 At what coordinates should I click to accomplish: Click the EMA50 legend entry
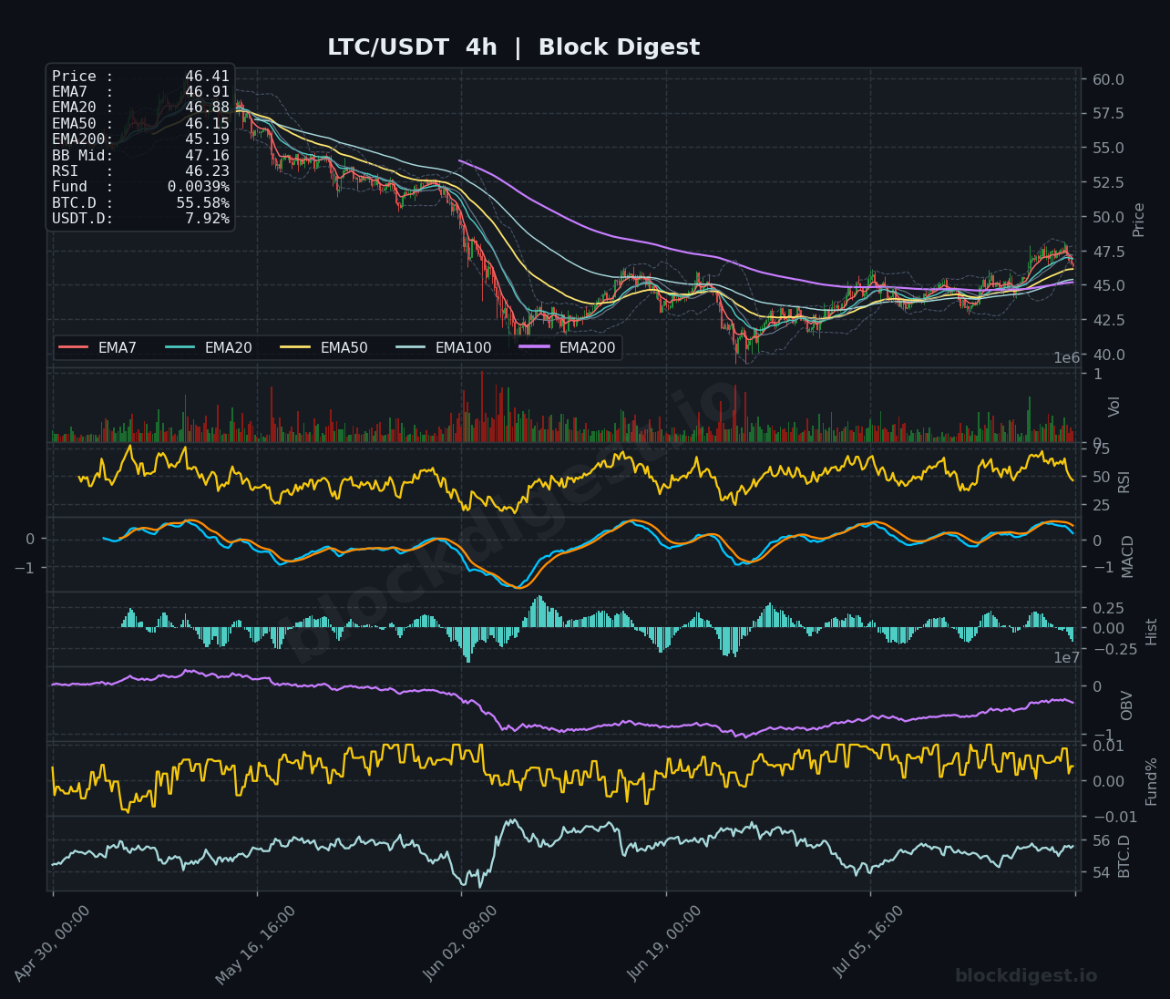coord(324,347)
